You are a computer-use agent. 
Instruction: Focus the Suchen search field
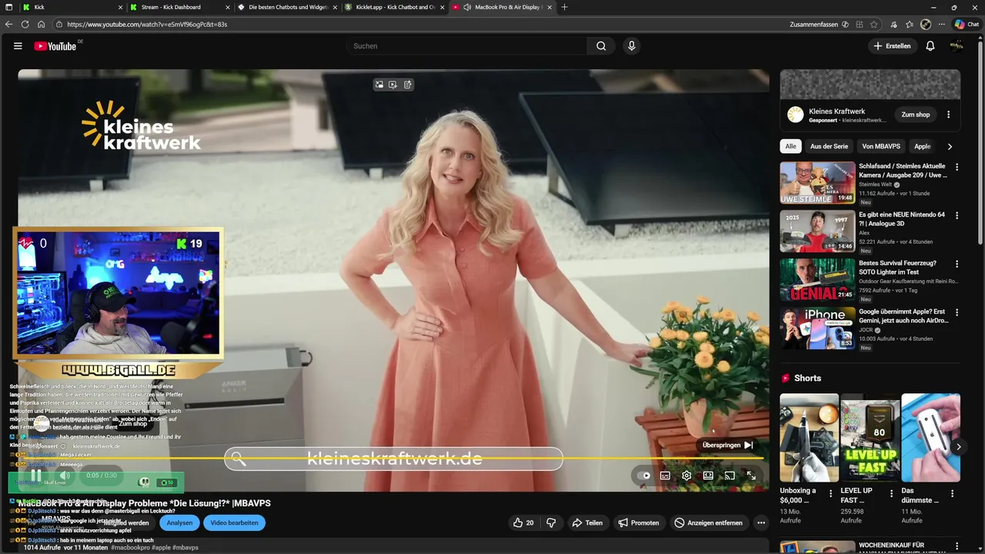pos(466,46)
